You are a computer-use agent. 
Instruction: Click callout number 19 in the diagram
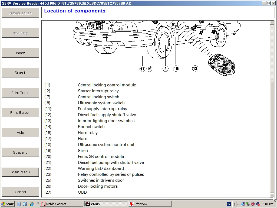(149, 69)
